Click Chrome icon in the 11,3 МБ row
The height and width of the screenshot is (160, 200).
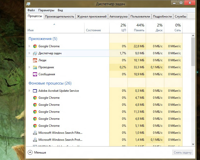(35, 112)
